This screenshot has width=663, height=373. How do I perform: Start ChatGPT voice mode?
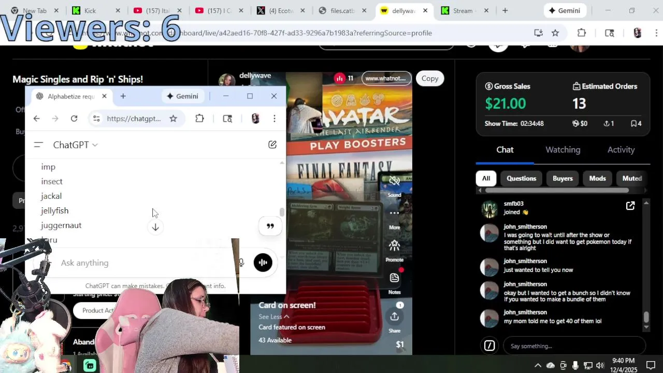[x=263, y=262]
